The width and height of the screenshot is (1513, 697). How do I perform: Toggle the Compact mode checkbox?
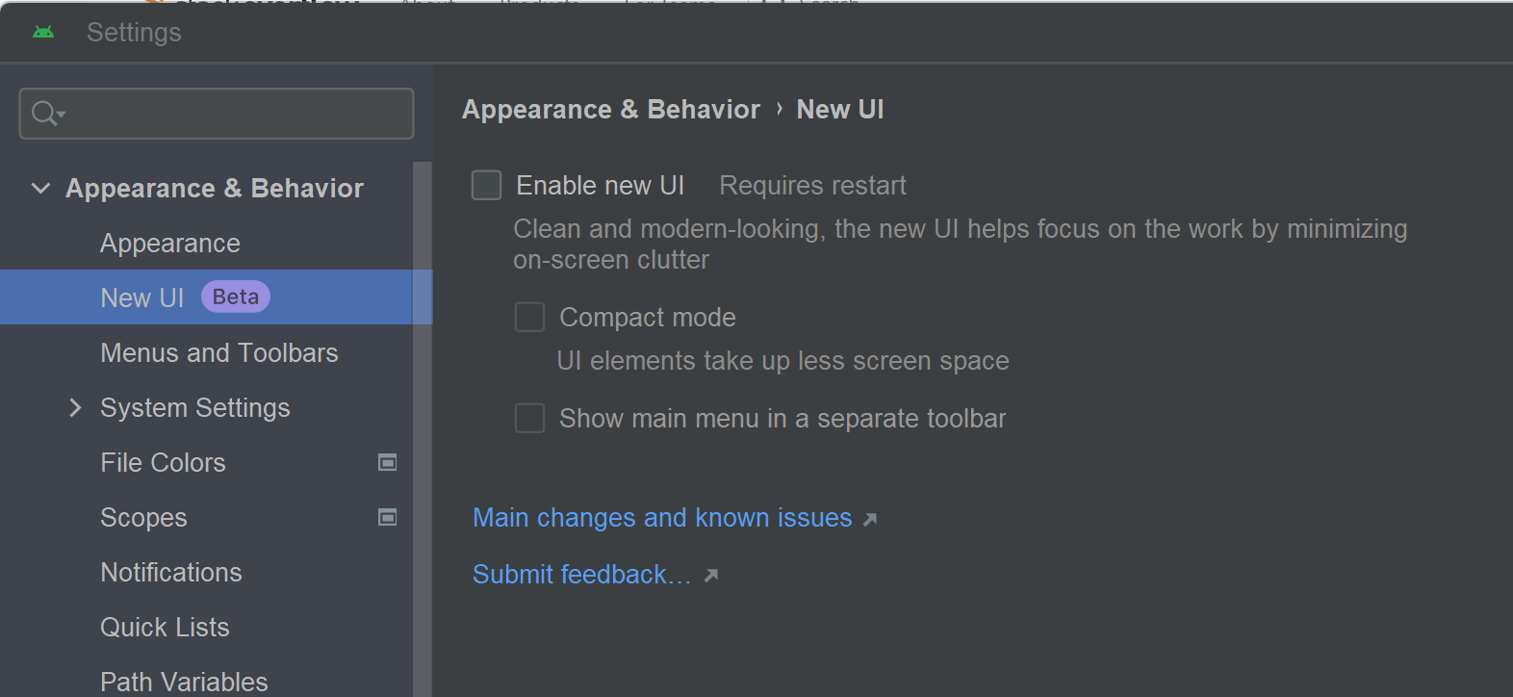tap(529, 318)
